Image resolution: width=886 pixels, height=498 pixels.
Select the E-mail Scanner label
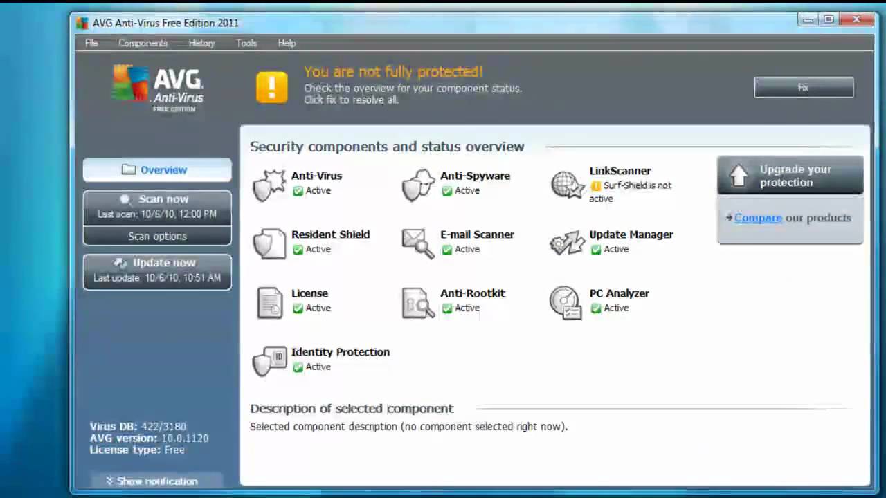pos(477,234)
